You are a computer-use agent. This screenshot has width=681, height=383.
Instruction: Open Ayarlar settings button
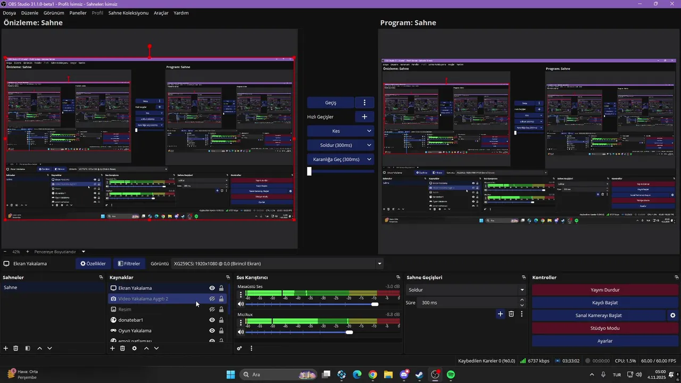point(605,341)
